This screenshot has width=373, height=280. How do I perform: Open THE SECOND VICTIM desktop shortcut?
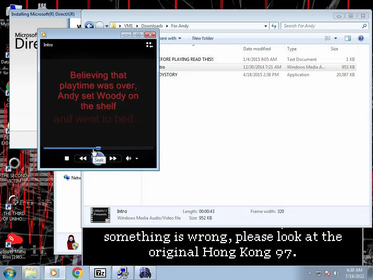point(14,171)
